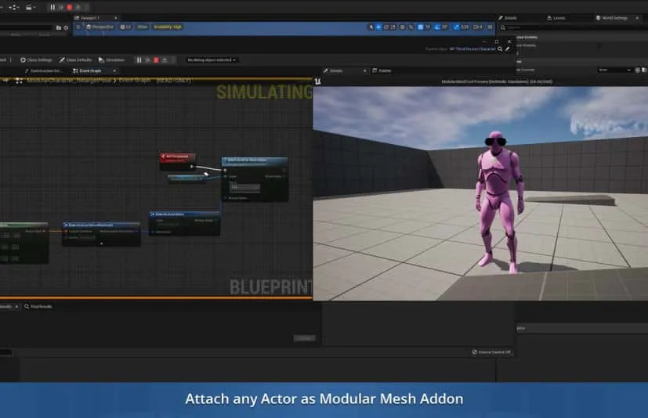Switch to the World Settings tab
The width and height of the screenshot is (648, 418).
coord(614,17)
